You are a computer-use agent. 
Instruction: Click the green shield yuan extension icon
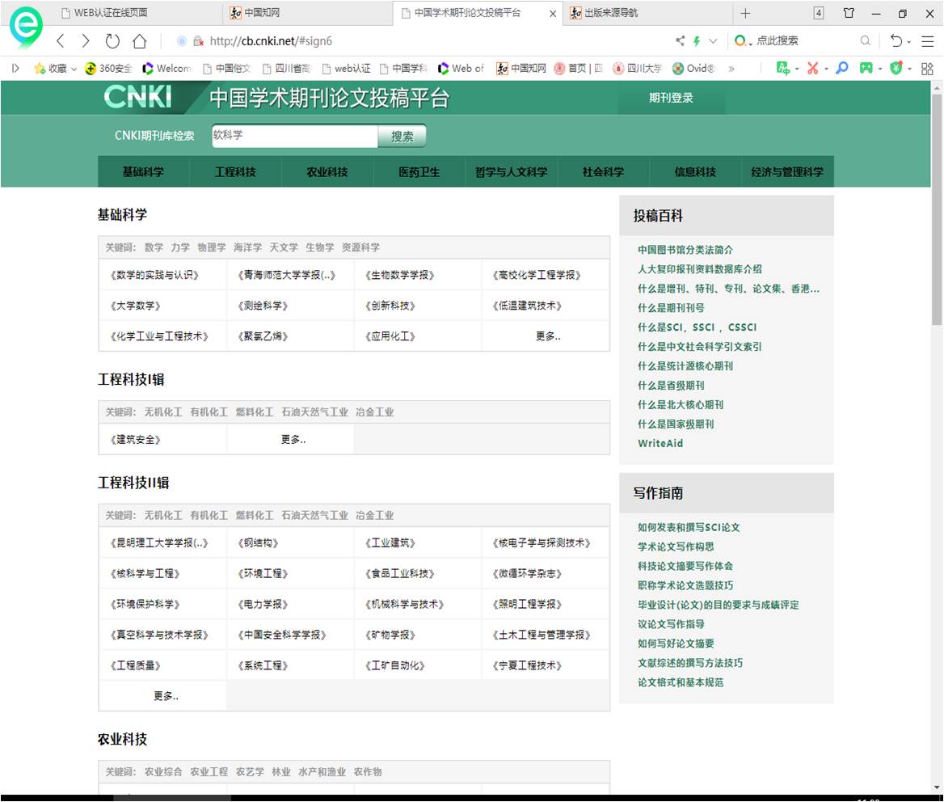(x=896, y=68)
